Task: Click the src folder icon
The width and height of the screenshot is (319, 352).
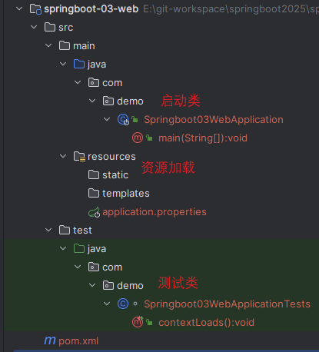Action: pyautogui.click(x=50, y=27)
